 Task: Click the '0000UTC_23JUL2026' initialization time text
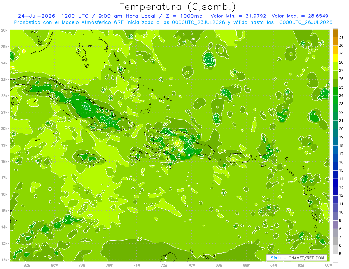pos(199,22)
